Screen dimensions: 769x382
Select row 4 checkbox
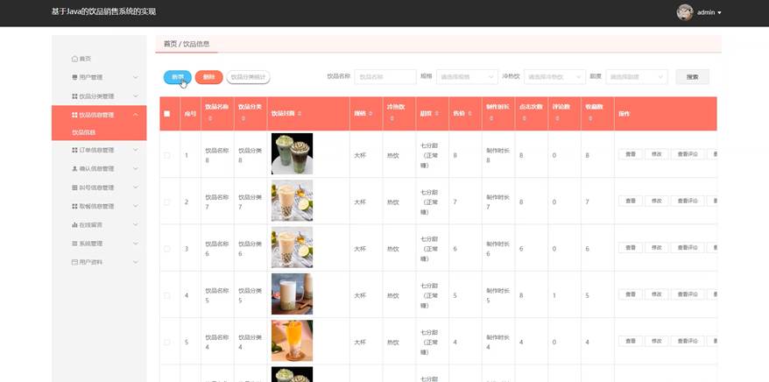(x=166, y=295)
